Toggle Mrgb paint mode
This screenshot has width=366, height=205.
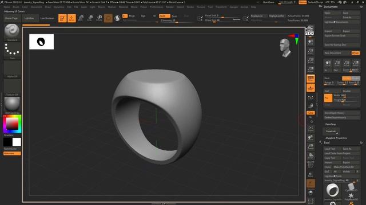click(x=132, y=16)
